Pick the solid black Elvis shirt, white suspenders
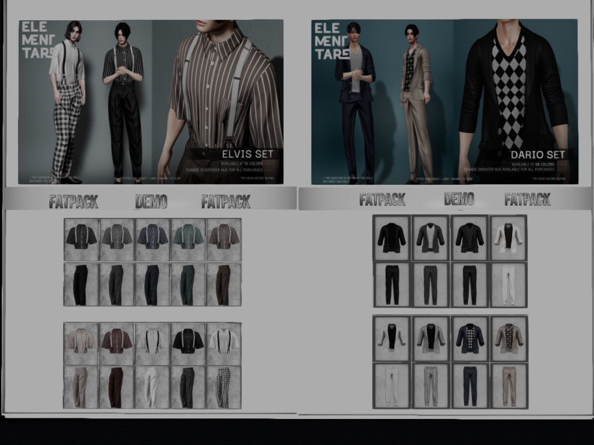Viewport: 594px width, 445px height. 189,344
